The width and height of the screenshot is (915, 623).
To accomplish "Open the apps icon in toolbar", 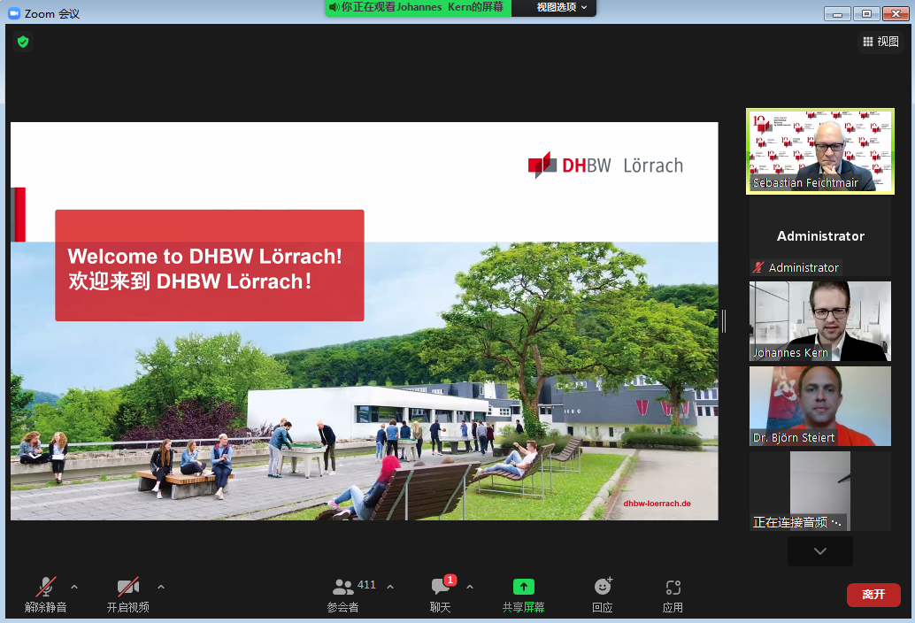I will (x=673, y=587).
